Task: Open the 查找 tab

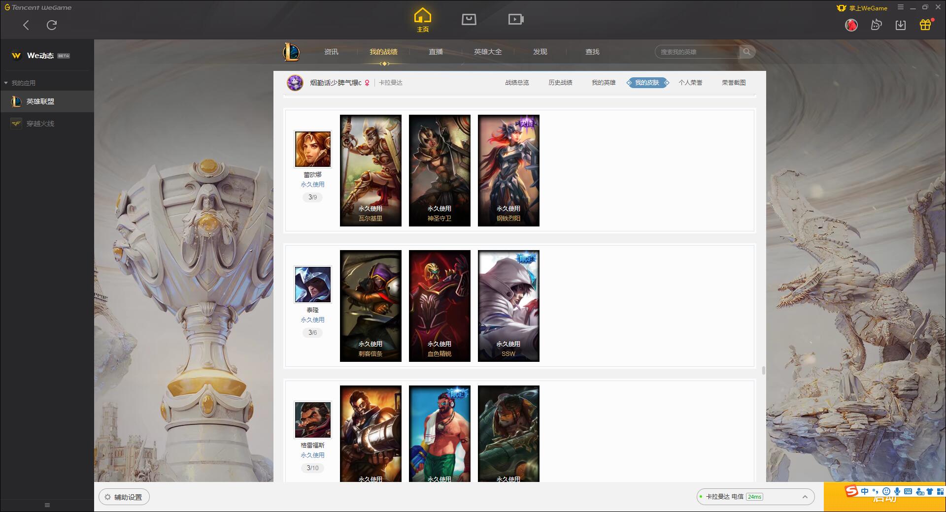Action: pos(592,52)
